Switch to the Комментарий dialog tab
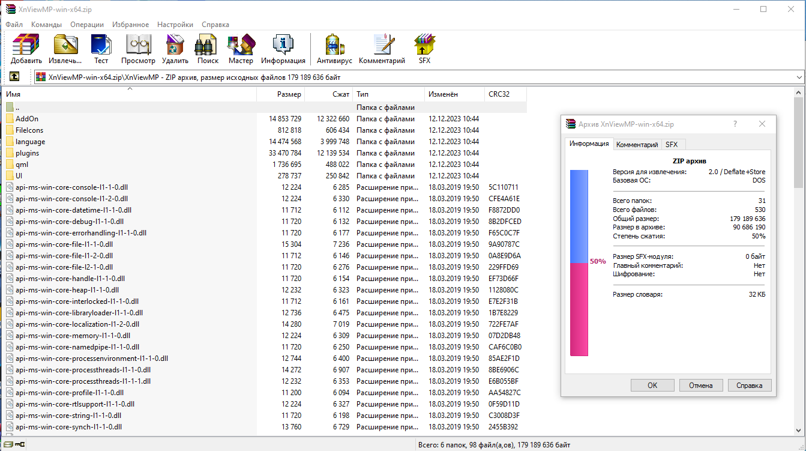 click(x=637, y=145)
